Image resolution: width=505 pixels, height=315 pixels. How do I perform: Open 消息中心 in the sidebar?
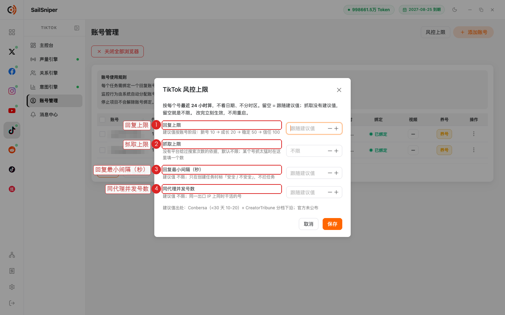(55, 114)
